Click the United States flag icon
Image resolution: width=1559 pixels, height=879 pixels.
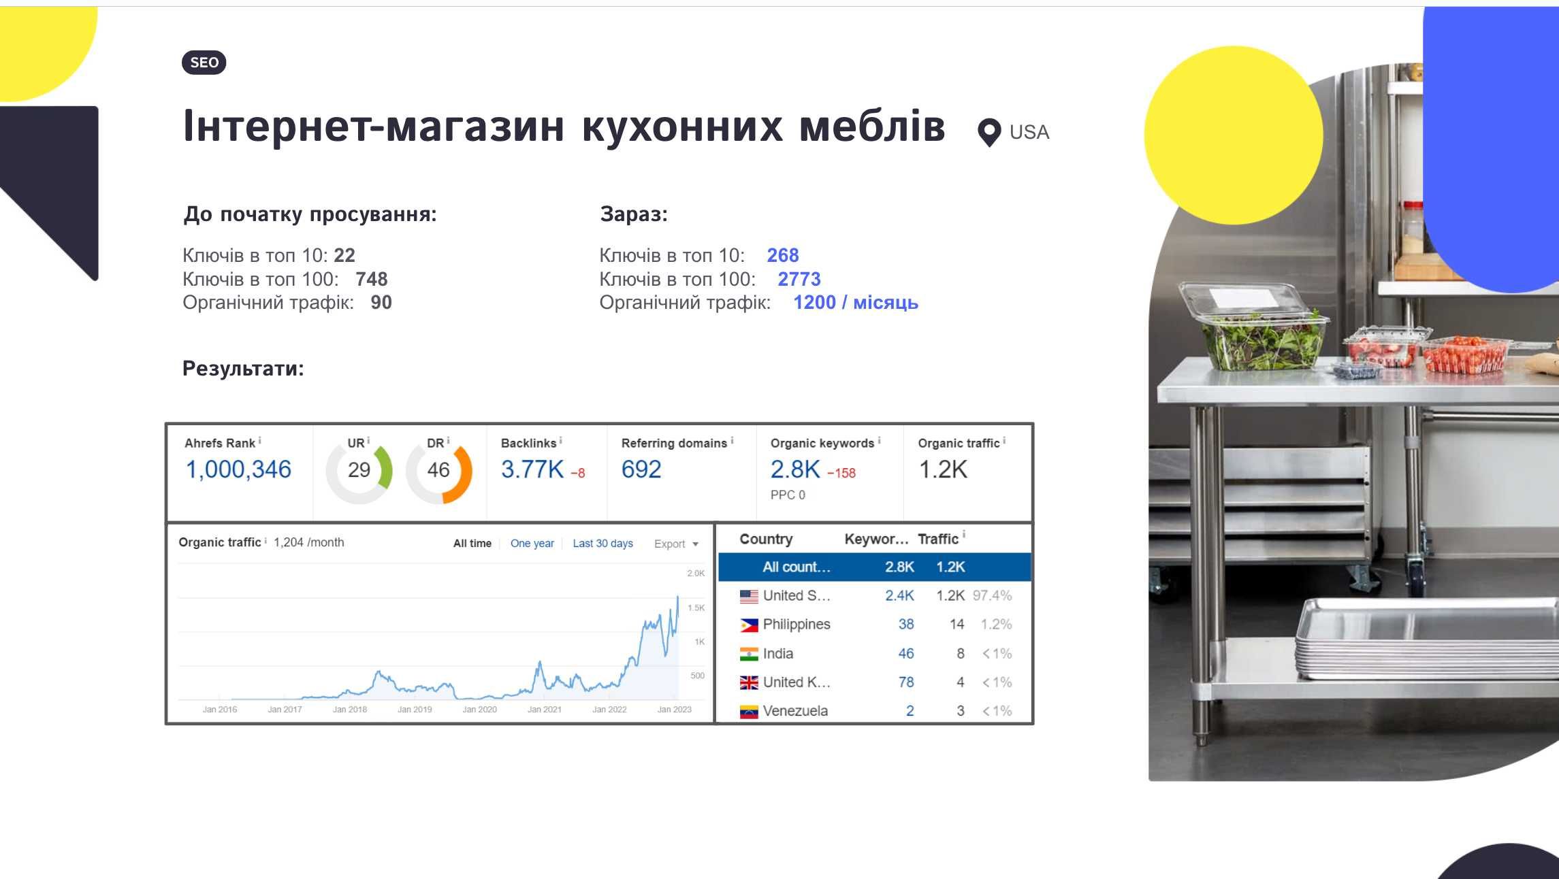(x=749, y=596)
